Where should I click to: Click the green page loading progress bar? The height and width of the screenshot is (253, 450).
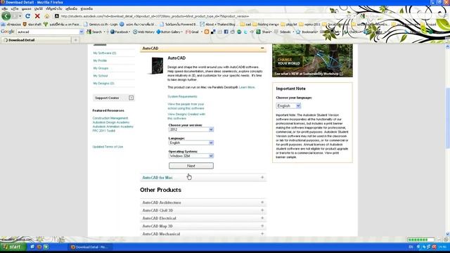point(420,240)
